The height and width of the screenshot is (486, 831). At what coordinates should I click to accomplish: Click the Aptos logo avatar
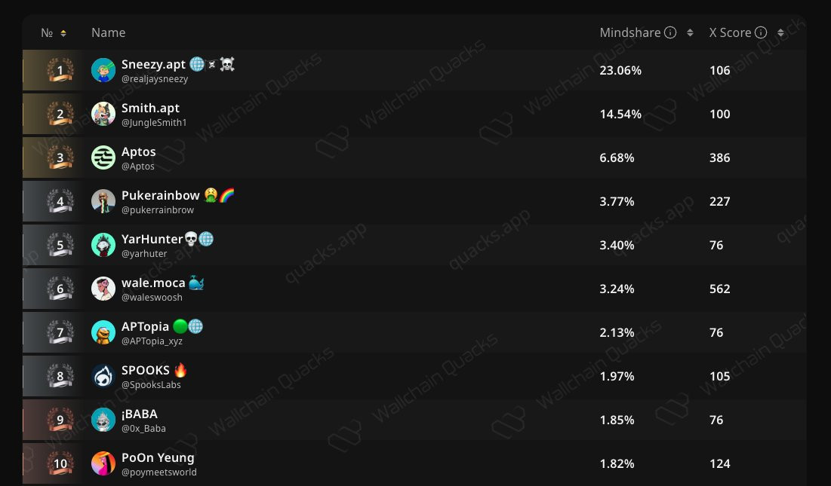click(103, 157)
